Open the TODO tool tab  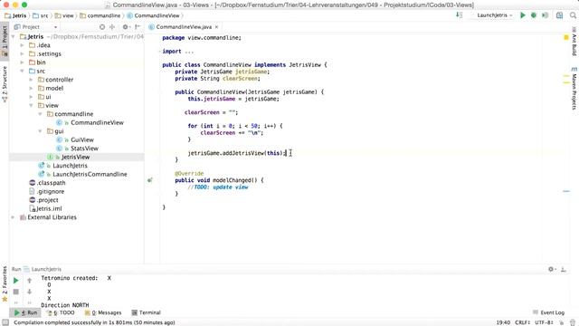[61, 312]
